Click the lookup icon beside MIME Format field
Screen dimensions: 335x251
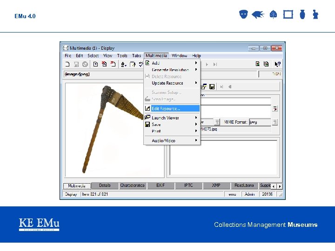pyautogui.click(x=275, y=122)
